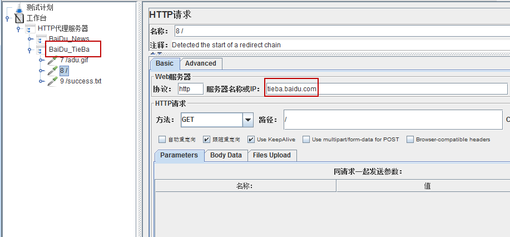Toggle the Use KeepAlive checkbox
The image size is (510, 237).
(251, 140)
